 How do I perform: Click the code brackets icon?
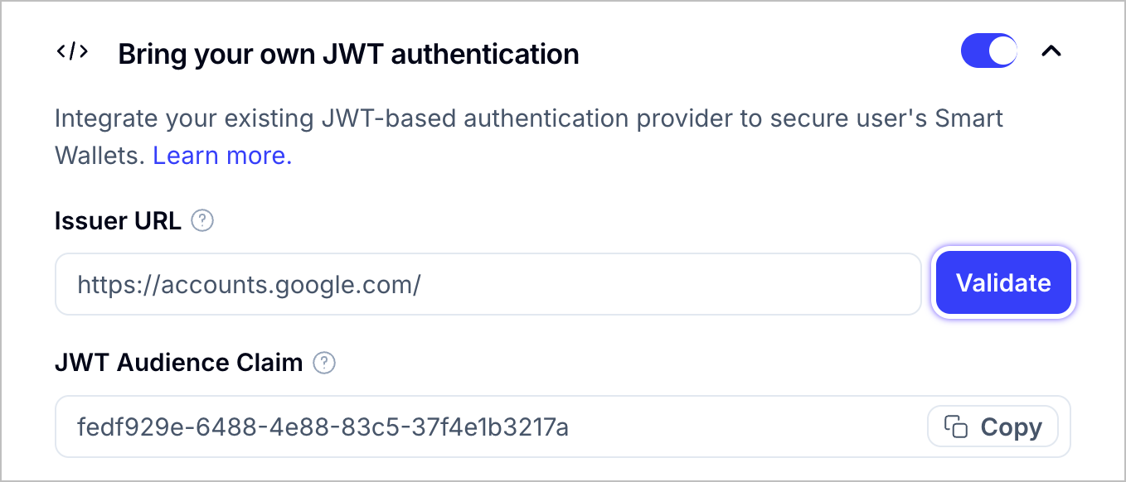(x=72, y=52)
